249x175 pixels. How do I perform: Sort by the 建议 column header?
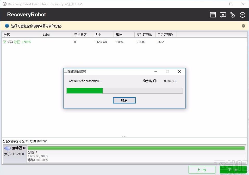tap(124, 35)
